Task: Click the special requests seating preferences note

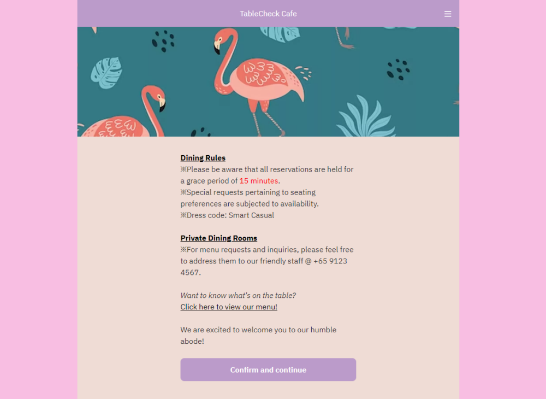Action: point(250,198)
